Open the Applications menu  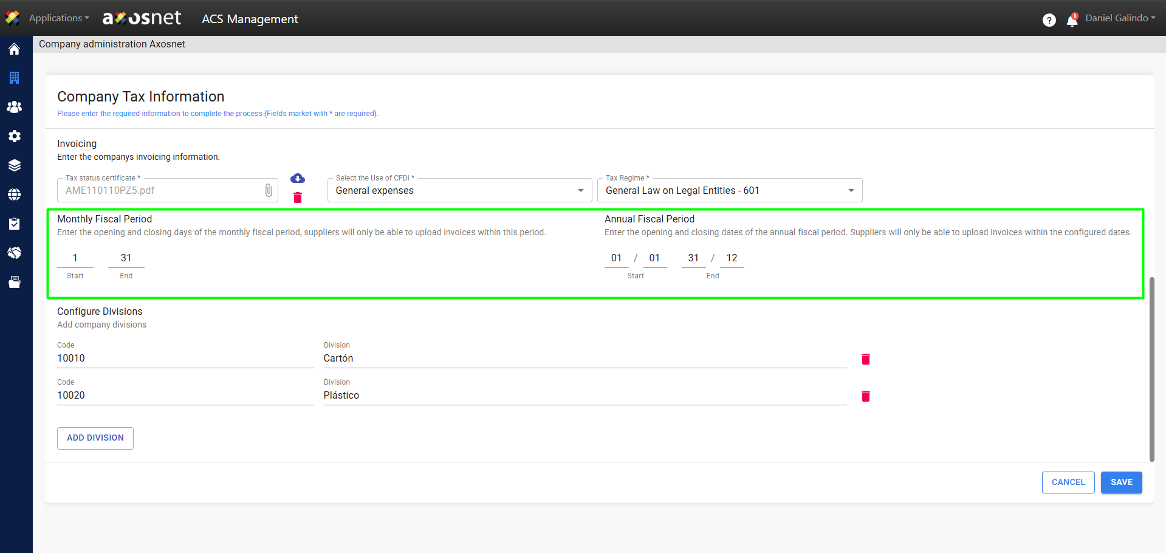59,18
